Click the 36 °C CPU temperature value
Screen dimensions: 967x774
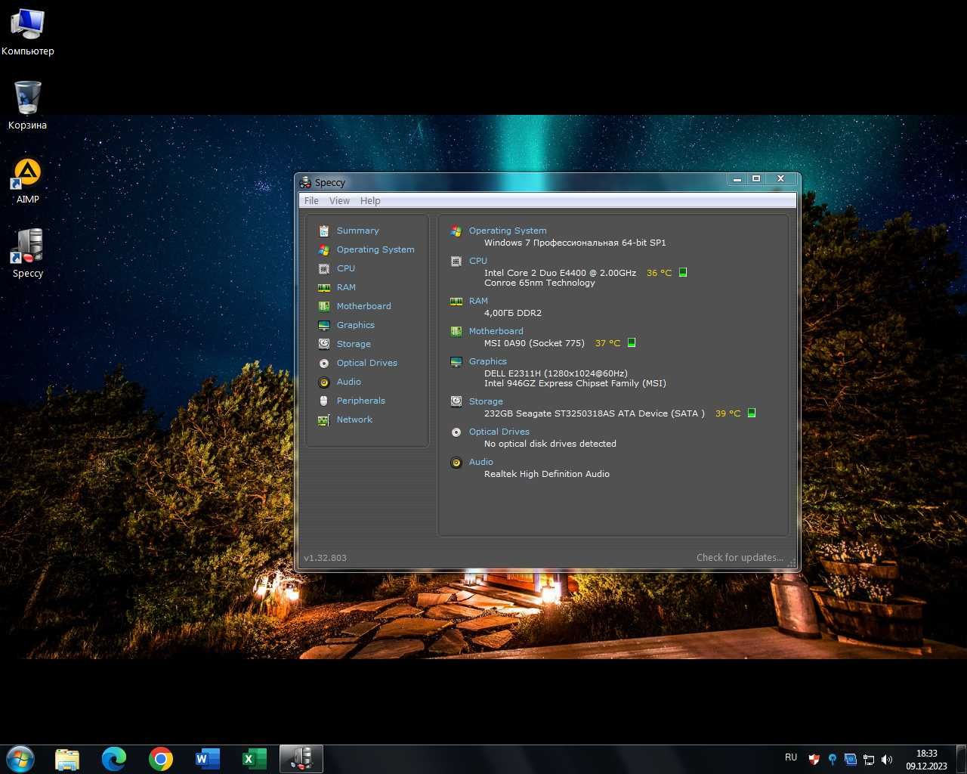[x=659, y=273]
